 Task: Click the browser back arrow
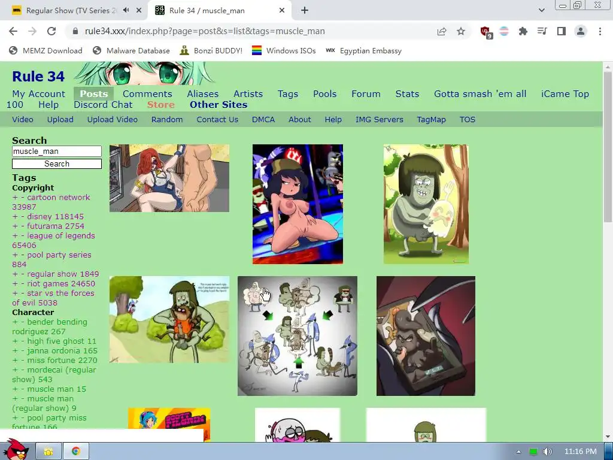(x=13, y=31)
